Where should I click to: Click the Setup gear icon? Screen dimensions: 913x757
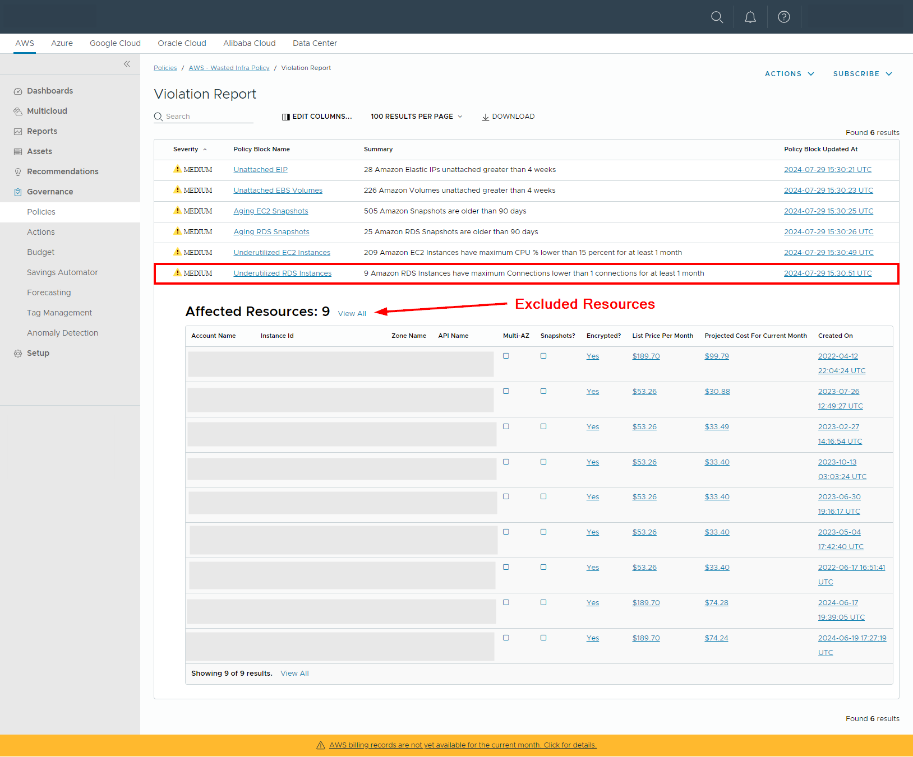point(18,354)
